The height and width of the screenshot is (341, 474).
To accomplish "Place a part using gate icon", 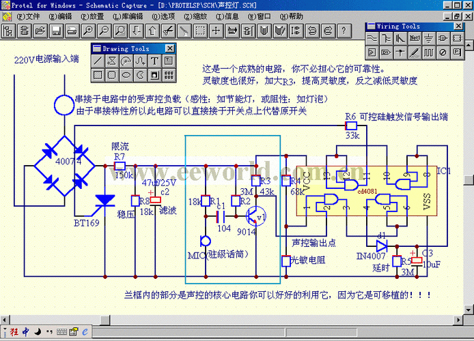I will tap(443, 39).
